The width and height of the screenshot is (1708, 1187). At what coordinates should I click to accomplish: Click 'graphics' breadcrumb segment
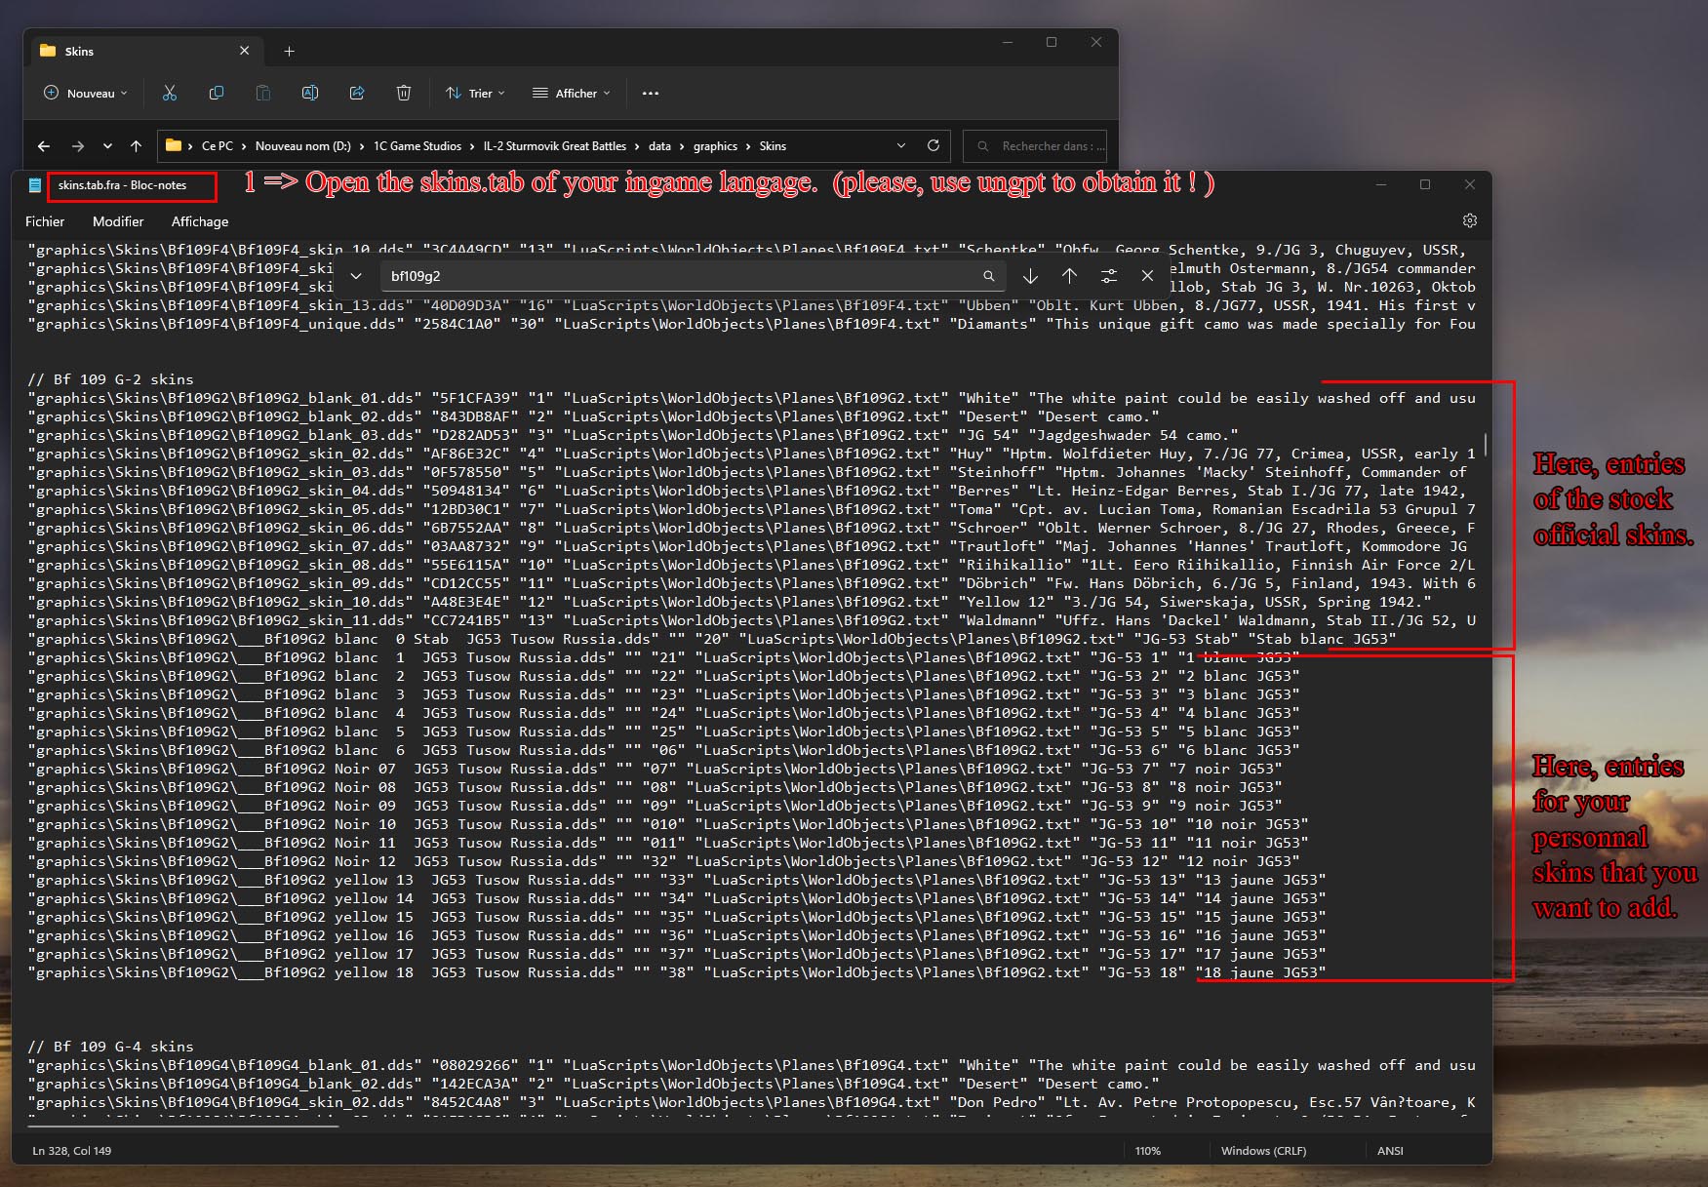716,146
